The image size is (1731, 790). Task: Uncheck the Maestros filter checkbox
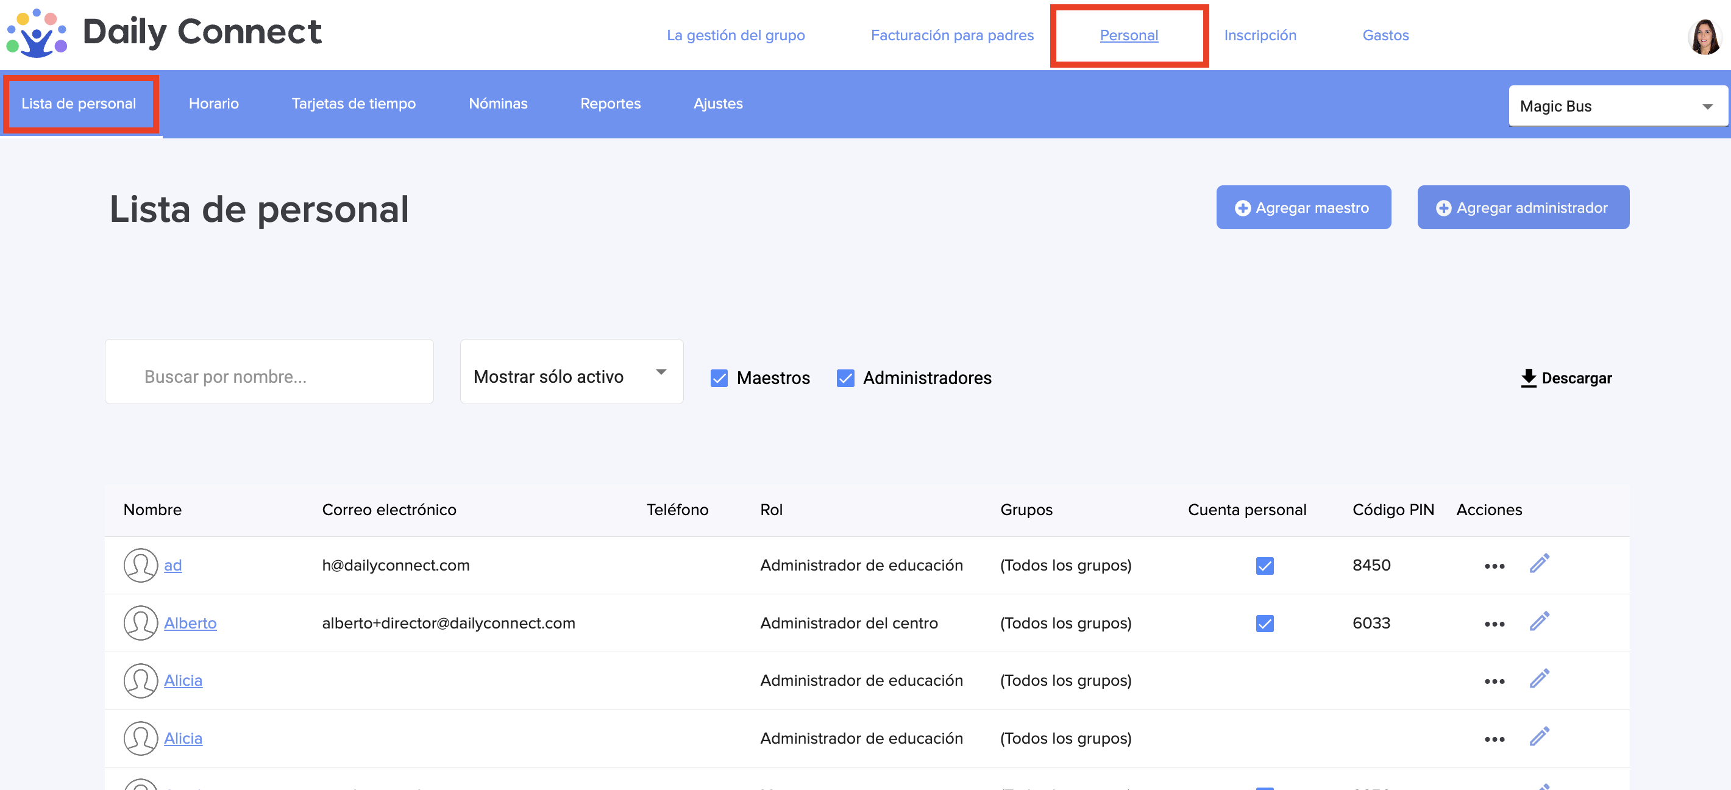click(719, 378)
